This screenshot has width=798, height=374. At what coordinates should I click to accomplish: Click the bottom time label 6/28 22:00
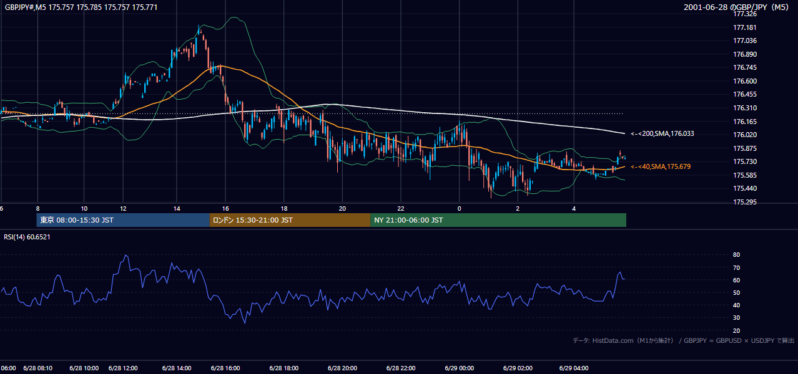point(401,368)
